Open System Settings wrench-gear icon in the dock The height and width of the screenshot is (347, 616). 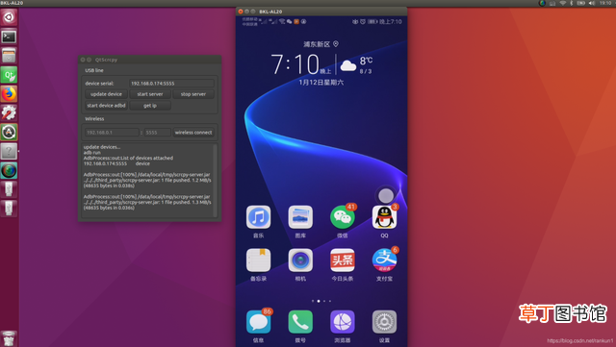point(9,113)
